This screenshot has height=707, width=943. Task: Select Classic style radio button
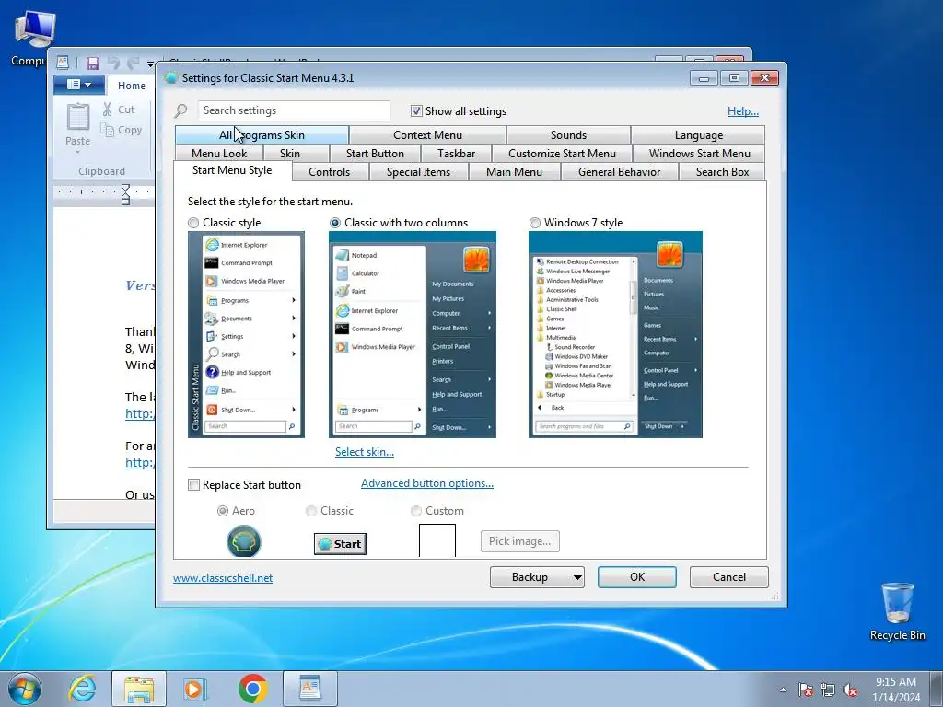[x=193, y=223]
